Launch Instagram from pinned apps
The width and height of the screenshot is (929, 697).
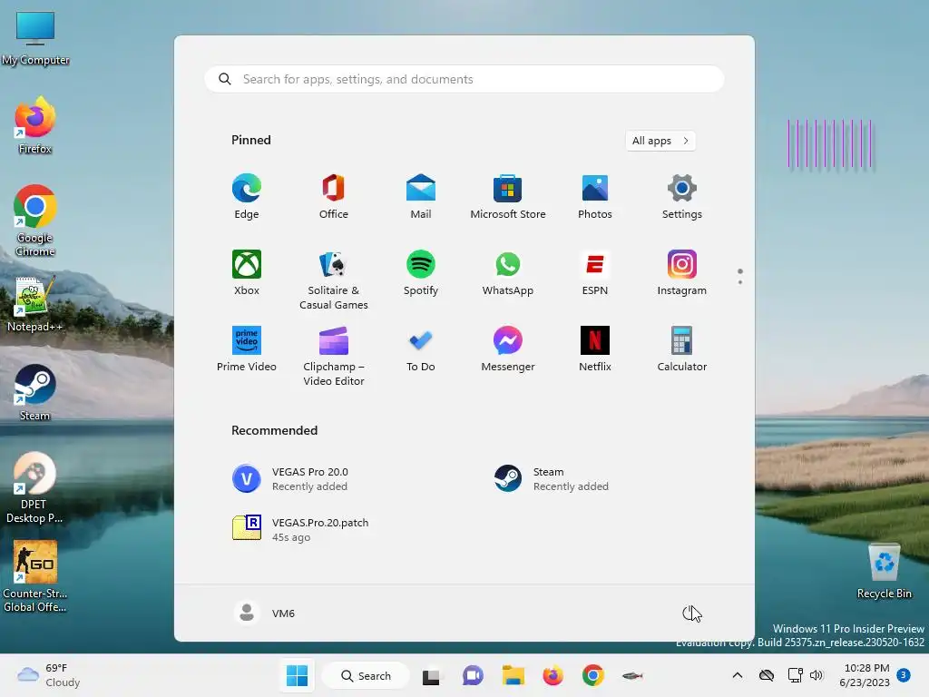[x=682, y=273]
